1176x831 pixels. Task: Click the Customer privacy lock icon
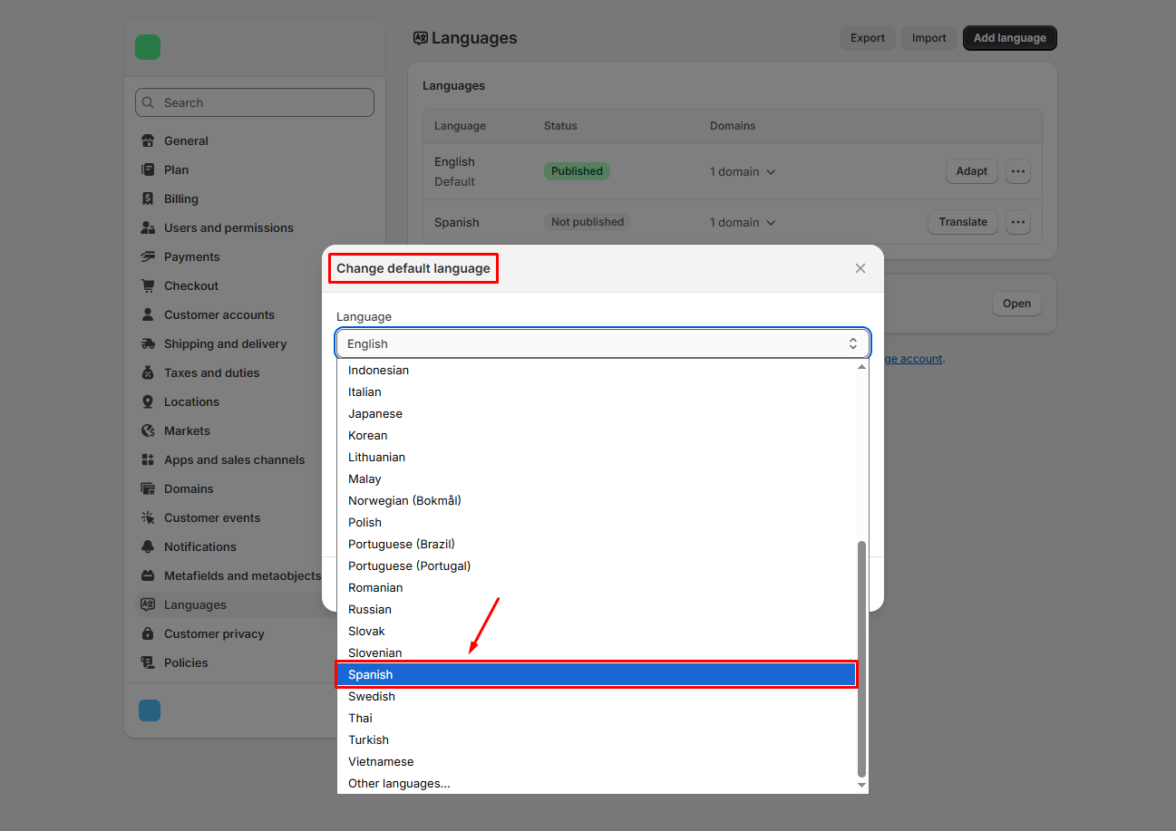148,633
